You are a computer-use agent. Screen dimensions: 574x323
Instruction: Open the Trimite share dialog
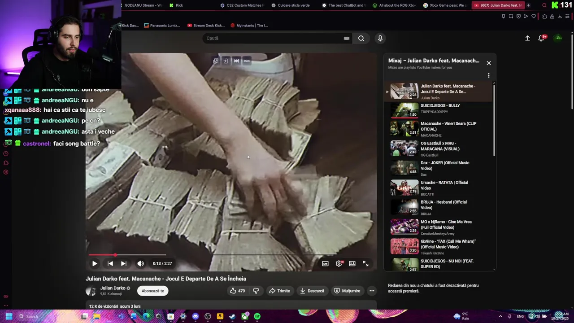279,291
